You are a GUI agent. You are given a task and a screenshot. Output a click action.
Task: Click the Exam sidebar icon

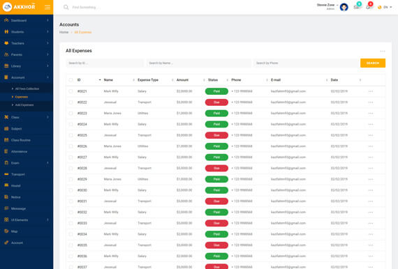6,162
